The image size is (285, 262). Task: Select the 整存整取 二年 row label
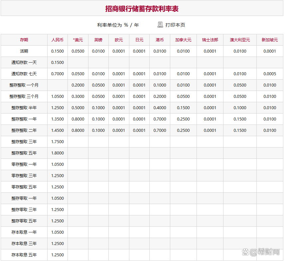coord(24,130)
